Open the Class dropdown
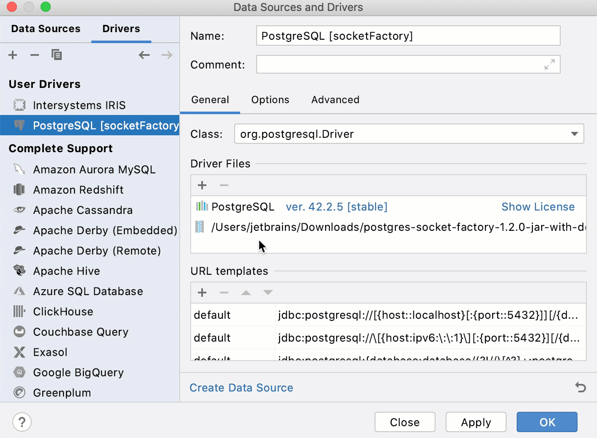 pyautogui.click(x=574, y=134)
